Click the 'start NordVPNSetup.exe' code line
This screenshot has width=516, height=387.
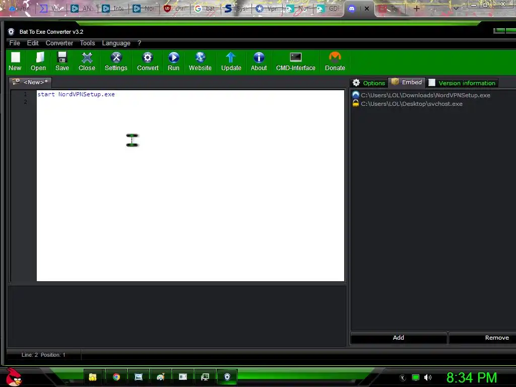[x=76, y=94]
